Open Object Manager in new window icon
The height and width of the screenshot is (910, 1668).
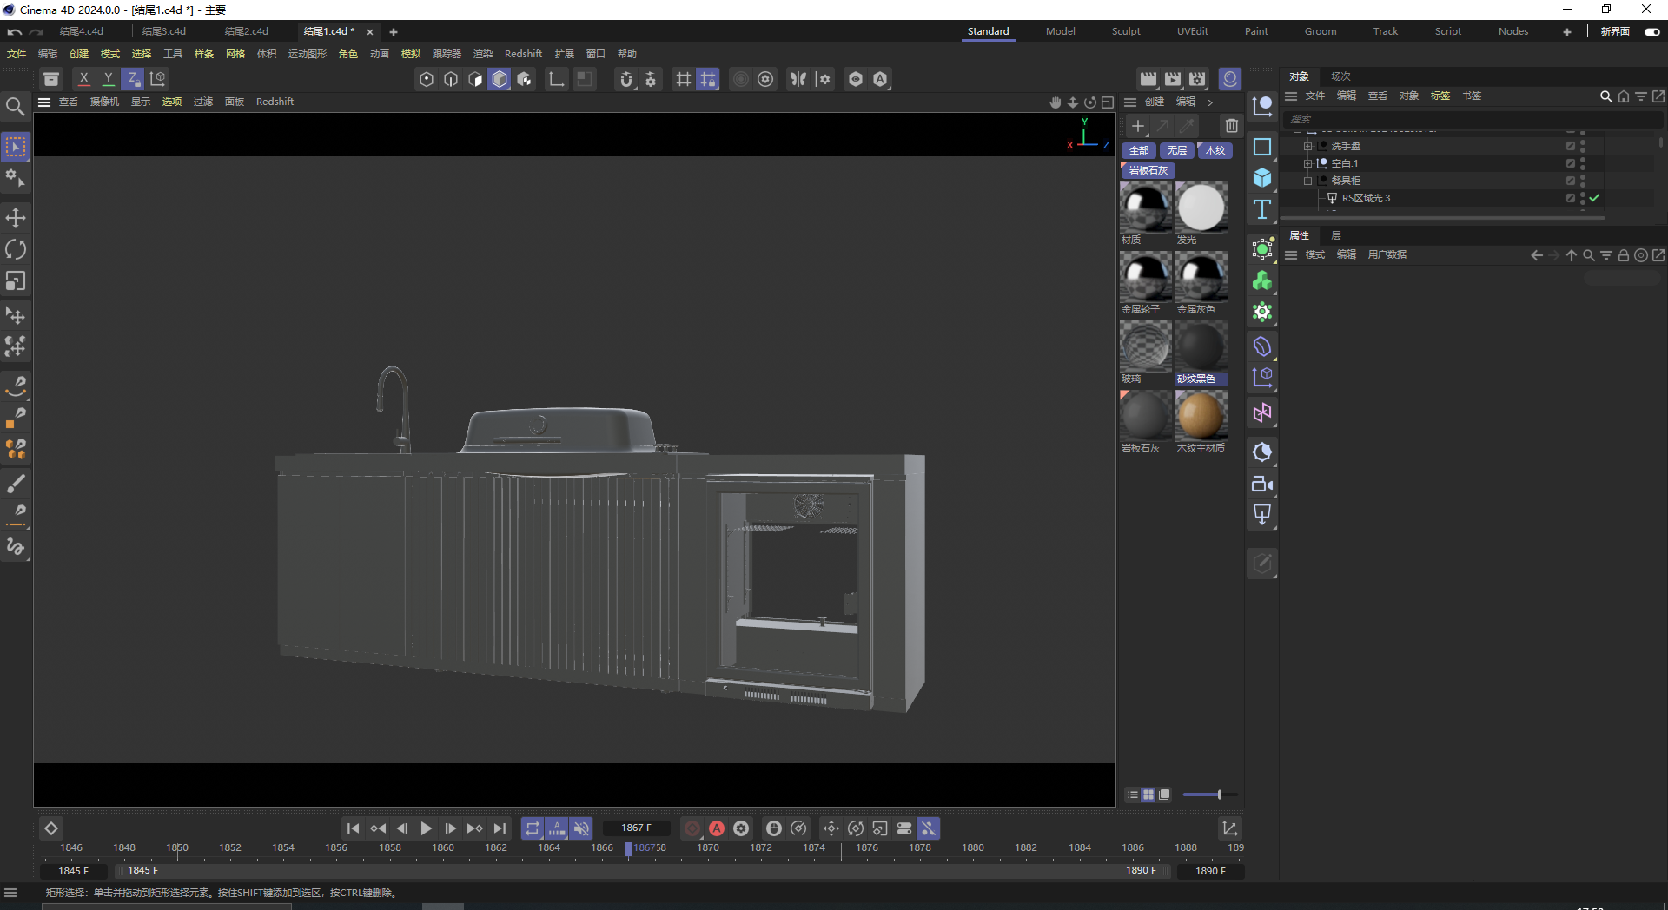[1658, 96]
